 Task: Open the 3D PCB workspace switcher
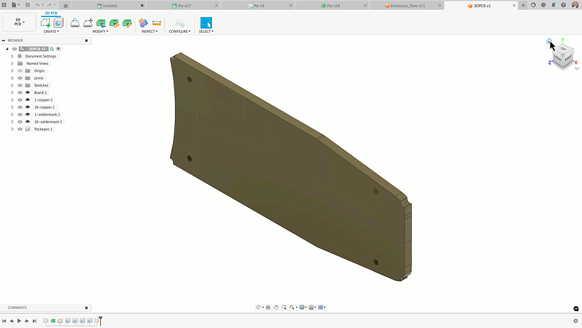[19, 22]
